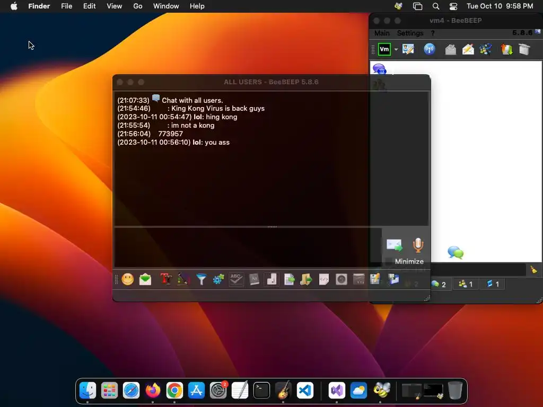Open the font color pencil tool
Viewport: 543px width, 407px height.
(183, 279)
